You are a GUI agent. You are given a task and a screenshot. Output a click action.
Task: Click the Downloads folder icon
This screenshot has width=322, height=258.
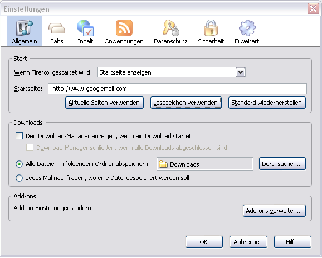tap(163, 164)
